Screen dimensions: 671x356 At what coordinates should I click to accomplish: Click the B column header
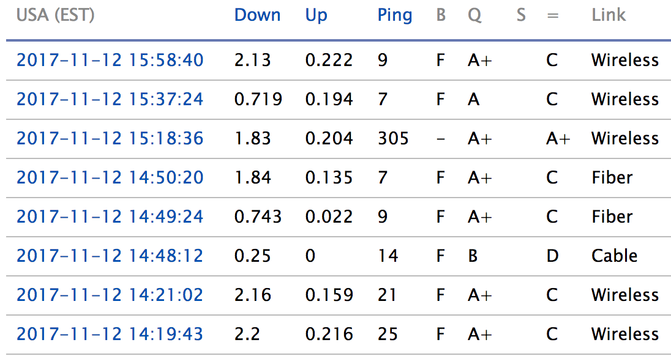point(441,15)
